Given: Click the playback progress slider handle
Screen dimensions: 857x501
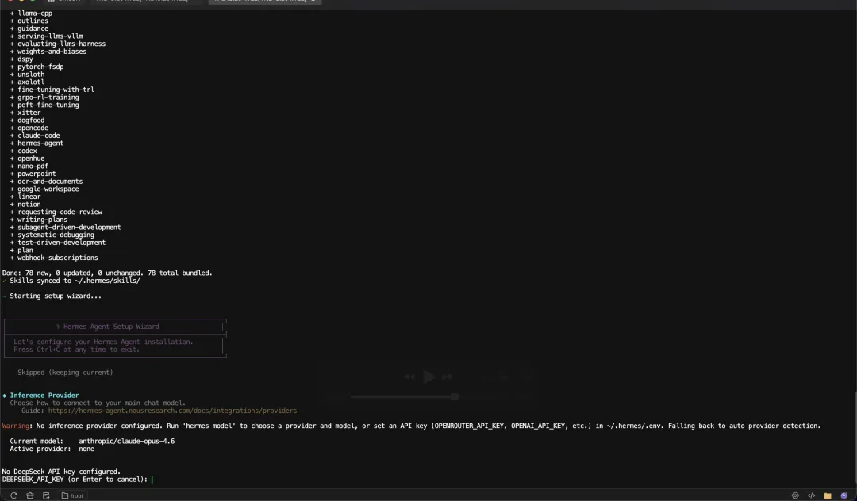Looking at the screenshot, I should pyautogui.click(x=454, y=397).
